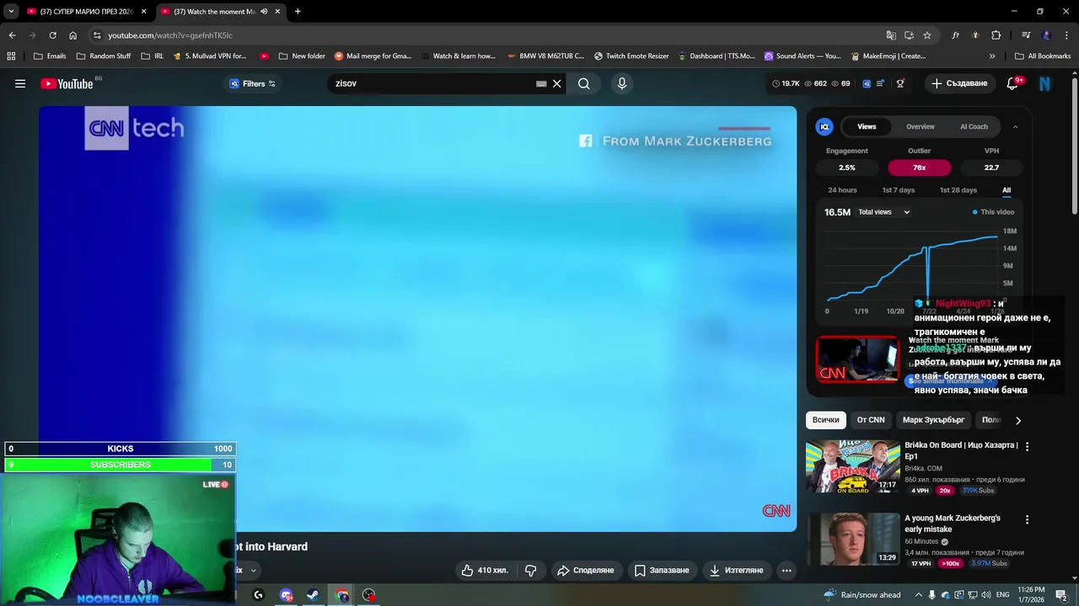Open the tab search dropdown arrow
Viewport: 1079px width, 606px height.
[10, 11]
